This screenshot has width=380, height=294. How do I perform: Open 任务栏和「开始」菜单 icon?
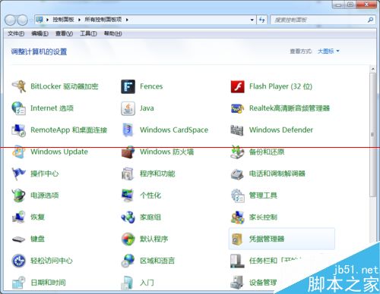click(x=237, y=261)
